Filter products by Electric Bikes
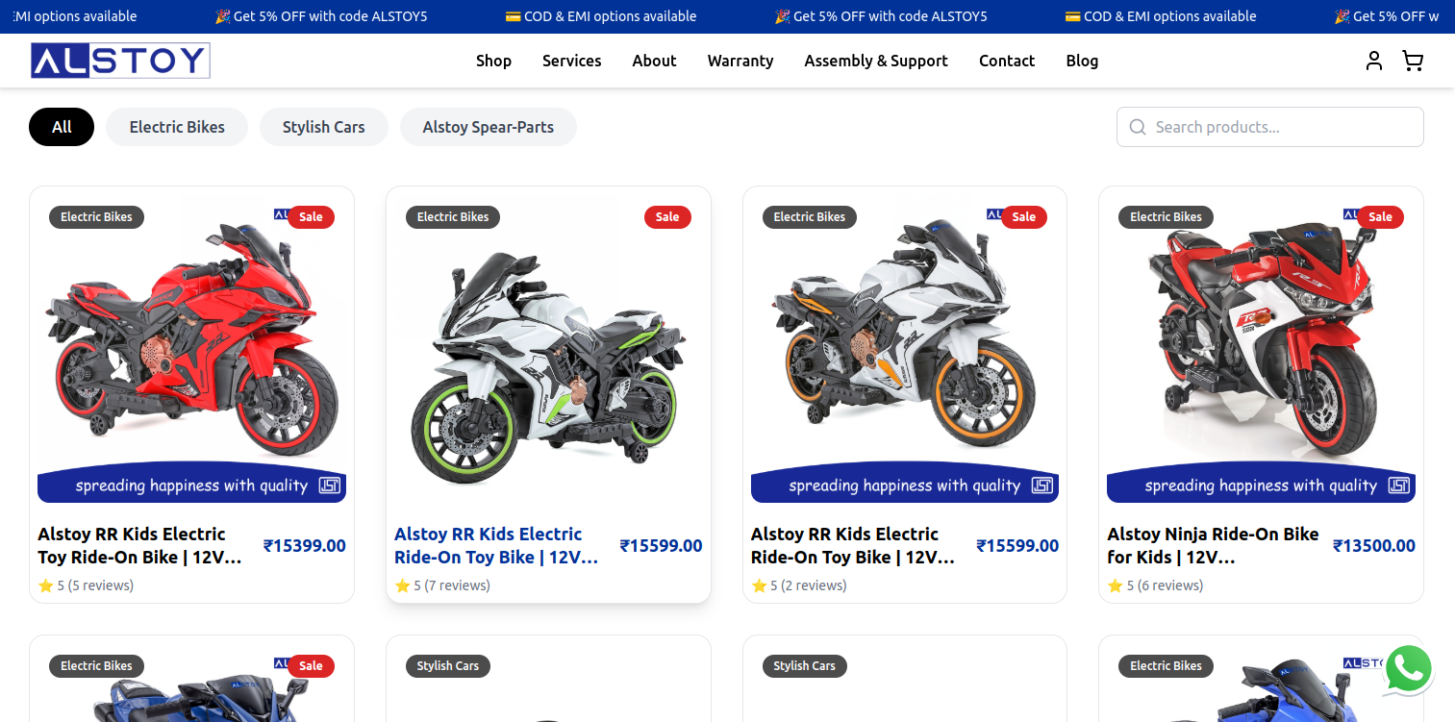The width and height of the screenshot is (1455, 722). (177, 127)
